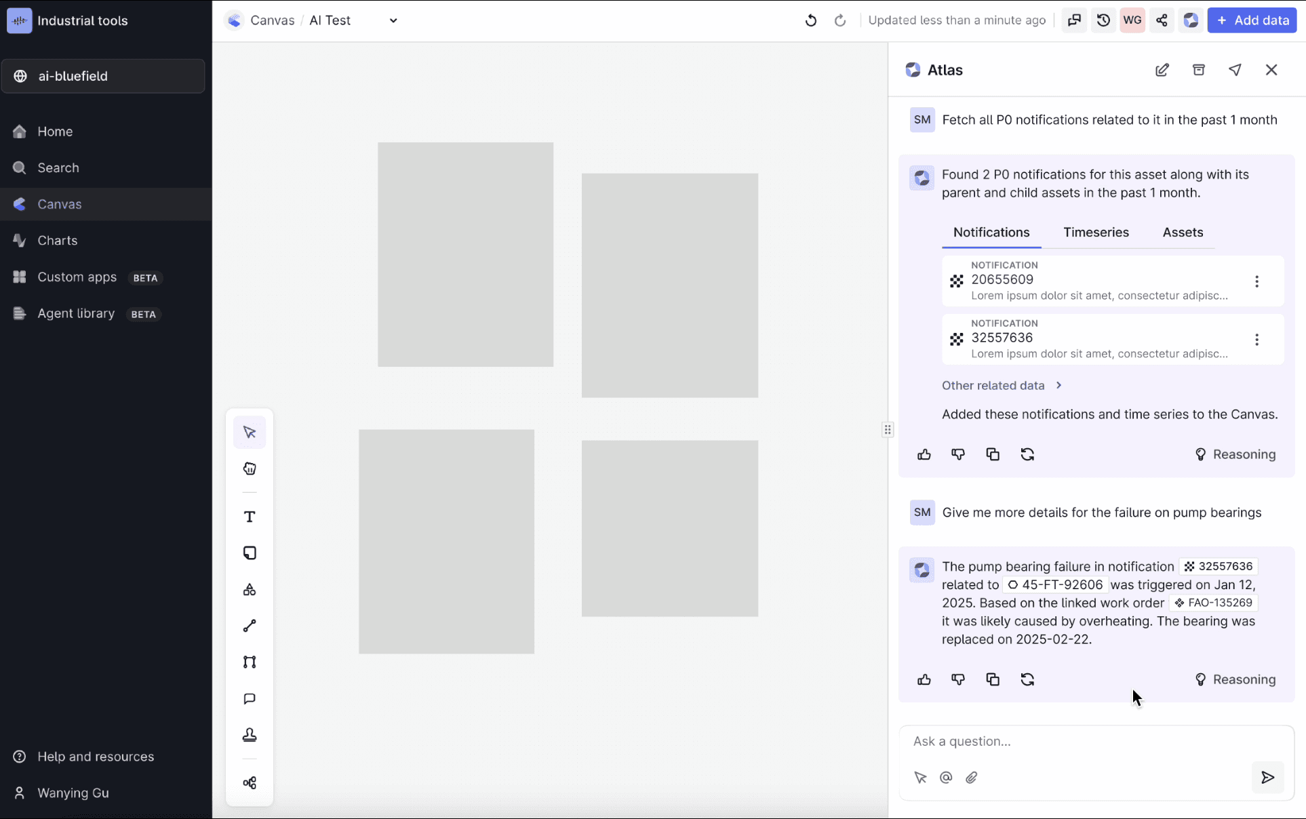Open the shapes tool
The height and width of the screenshot is (819, 1306).
pyautogui.click(x=249, y=589)
